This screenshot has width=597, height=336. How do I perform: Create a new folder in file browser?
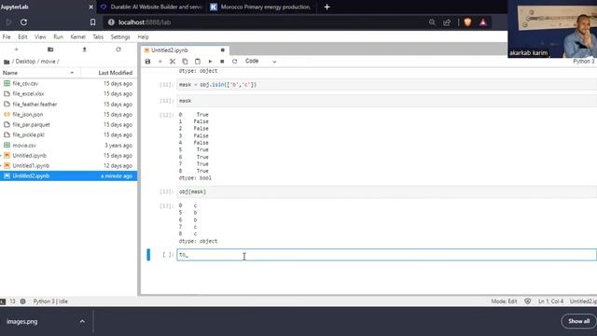50,49
